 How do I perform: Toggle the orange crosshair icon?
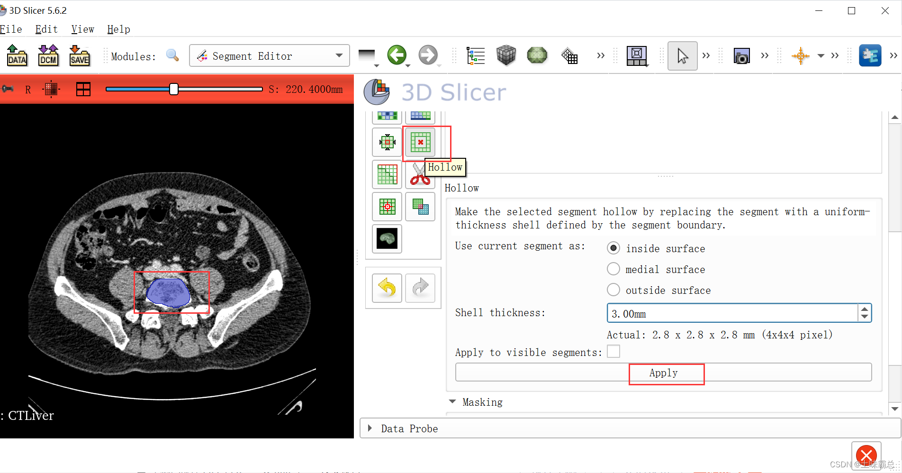801,56
